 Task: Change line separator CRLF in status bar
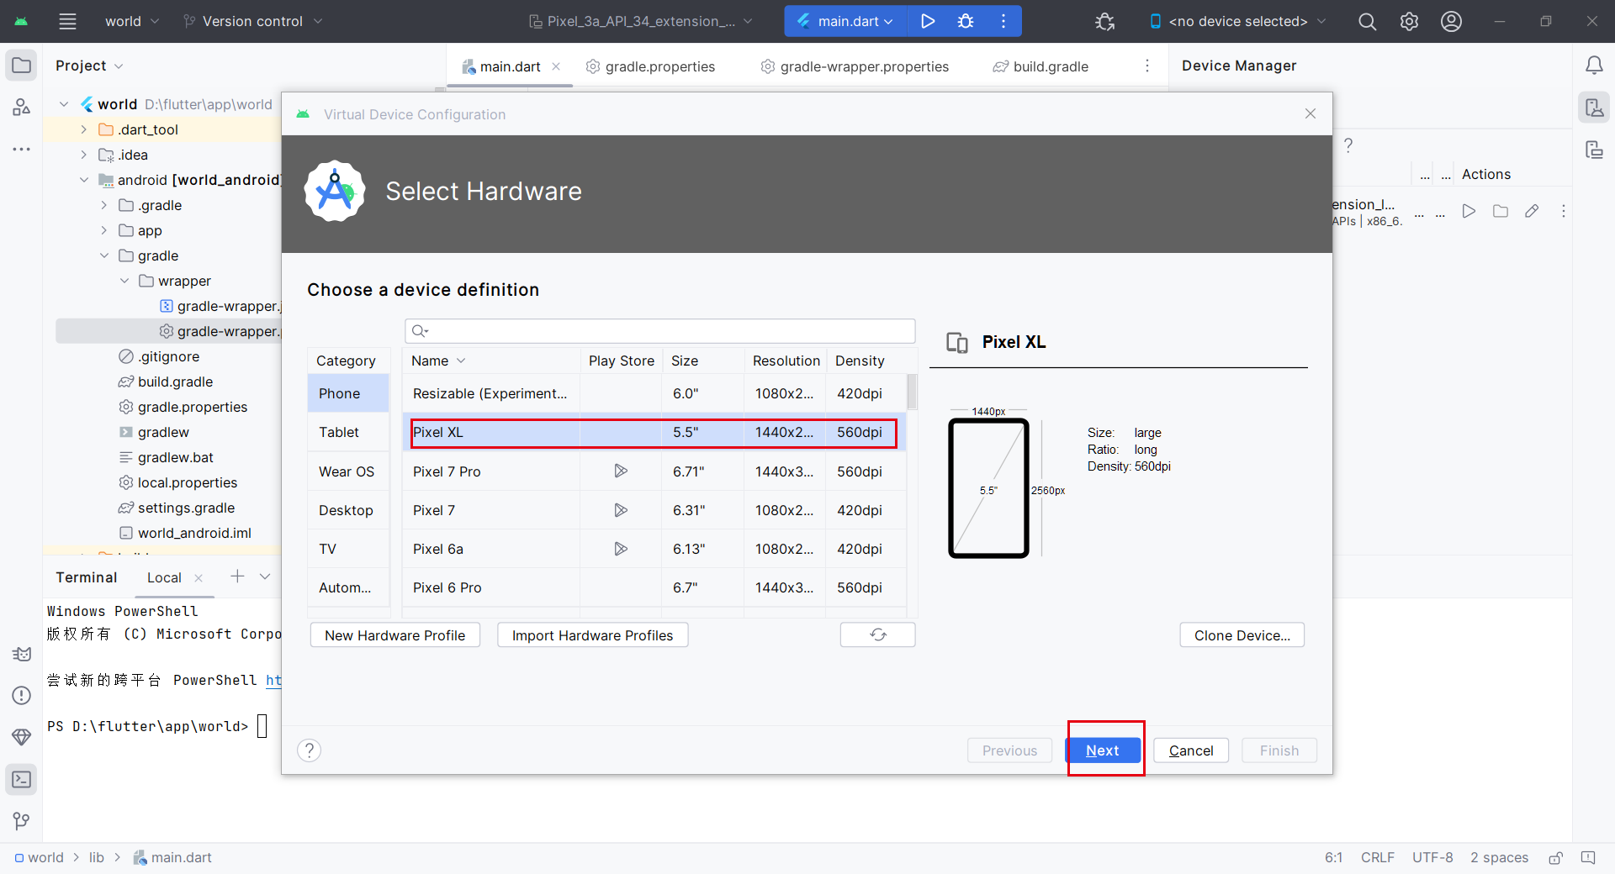pyautogui.click(x=1377, y=857)
